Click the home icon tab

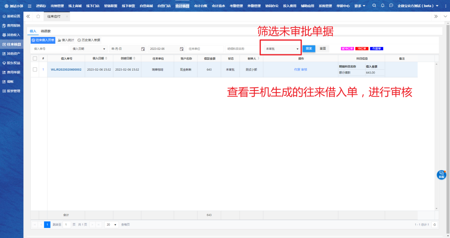tap(38, 16)
